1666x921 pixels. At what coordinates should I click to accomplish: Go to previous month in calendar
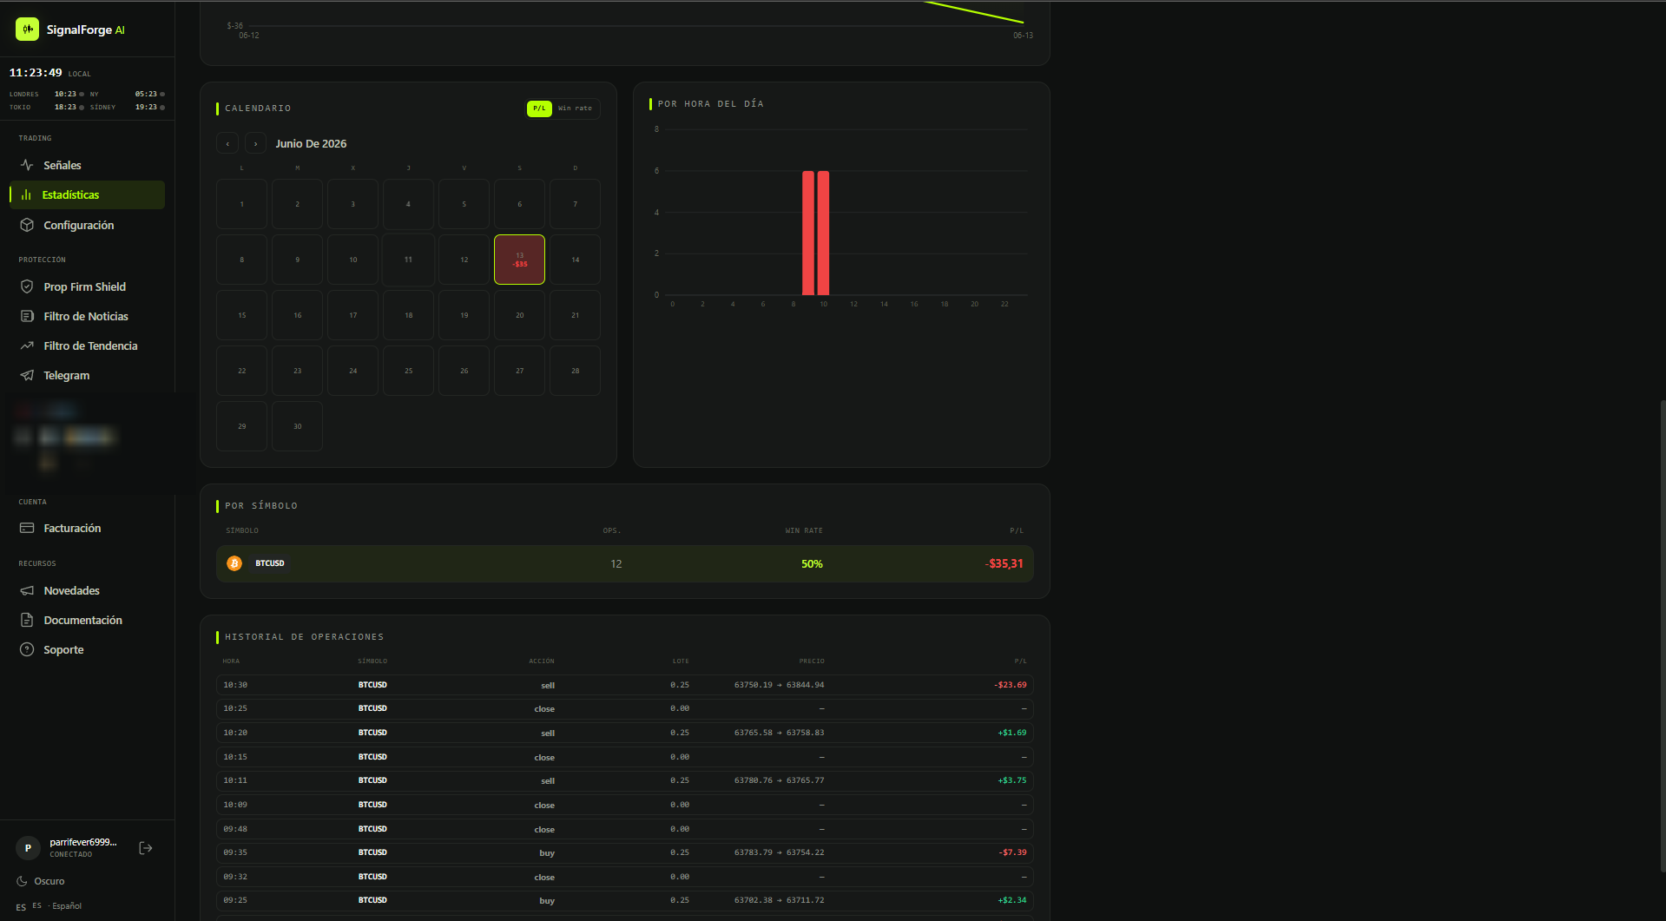pyautogui.click(x=227, y=143)
